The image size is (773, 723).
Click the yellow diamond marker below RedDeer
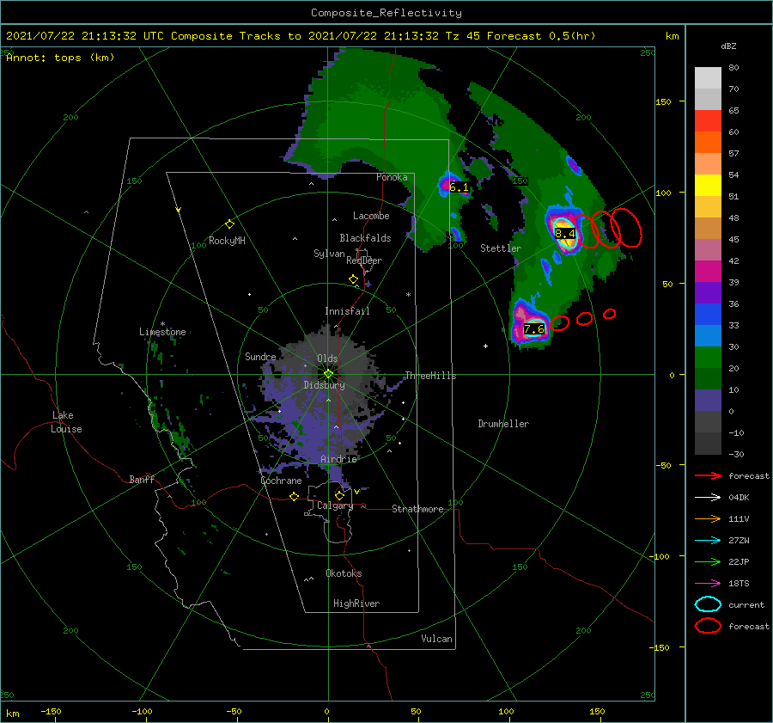pos(353,279)
